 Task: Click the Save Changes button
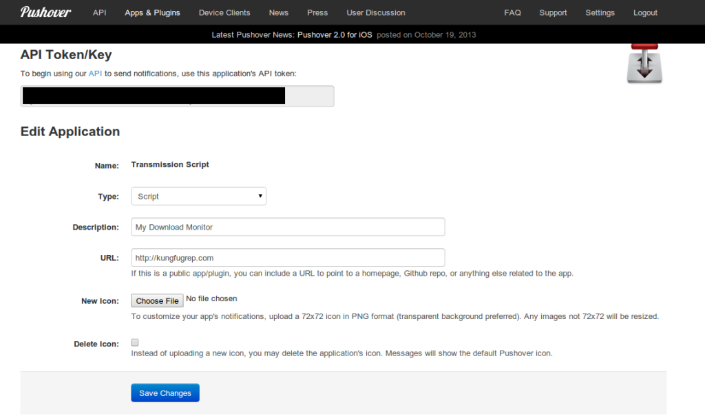click(x=165, y=393)
